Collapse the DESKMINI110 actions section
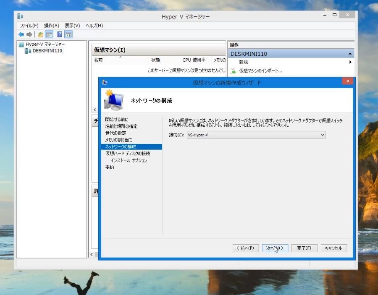 click(x=350, y=54)
